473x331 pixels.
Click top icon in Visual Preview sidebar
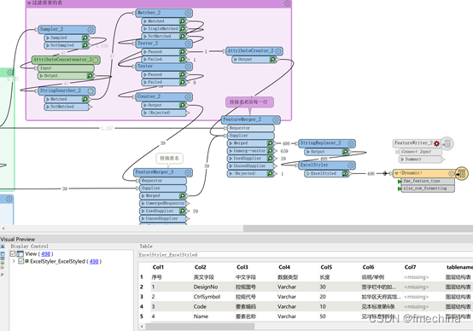(3, 247)
